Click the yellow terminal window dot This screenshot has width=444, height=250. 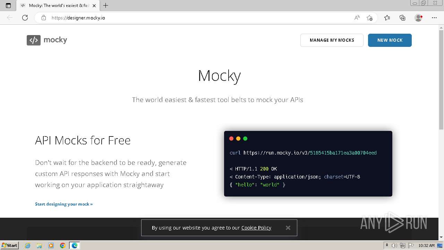coord(238,139)
